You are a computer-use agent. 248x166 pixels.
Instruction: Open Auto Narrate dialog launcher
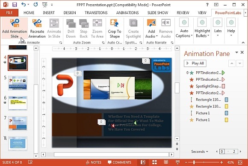tap(172, 43)
